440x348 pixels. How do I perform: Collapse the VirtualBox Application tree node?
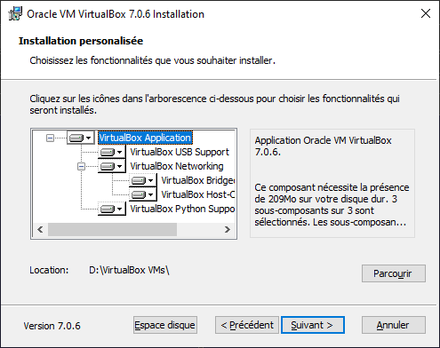pos(50,138)
